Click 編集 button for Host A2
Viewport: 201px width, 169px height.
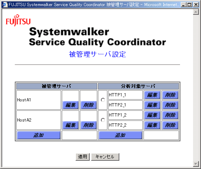coord(70,125)
